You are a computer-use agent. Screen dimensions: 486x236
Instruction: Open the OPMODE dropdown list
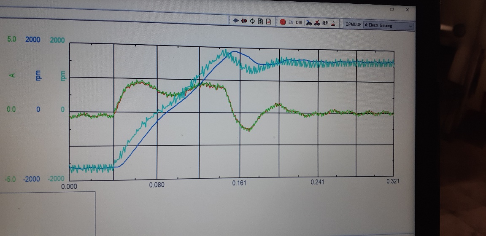(388, 26)
